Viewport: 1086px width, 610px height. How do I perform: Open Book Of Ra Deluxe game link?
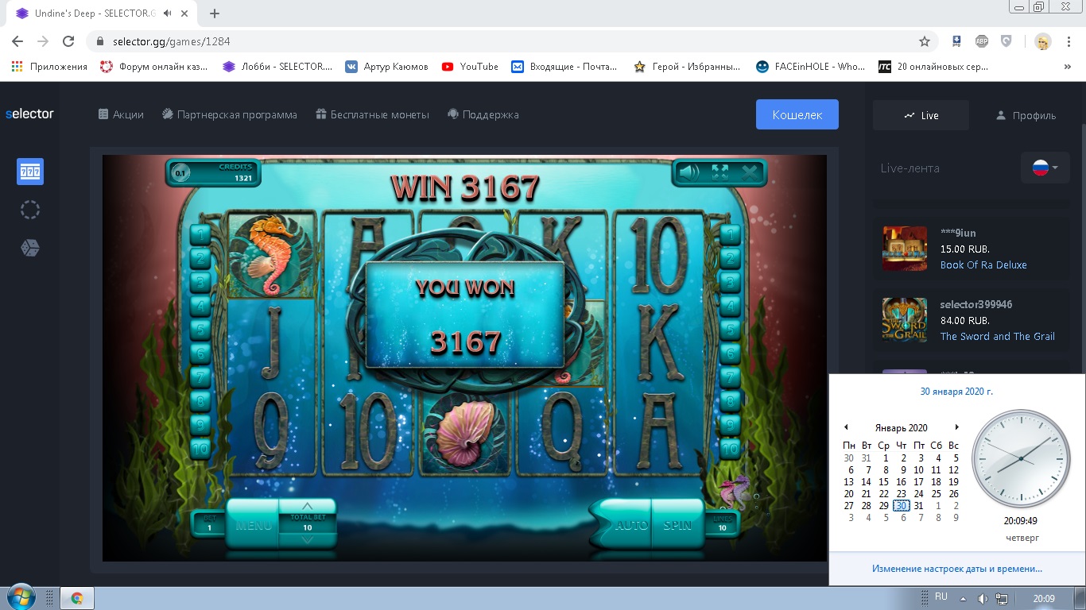pos(983,264)
